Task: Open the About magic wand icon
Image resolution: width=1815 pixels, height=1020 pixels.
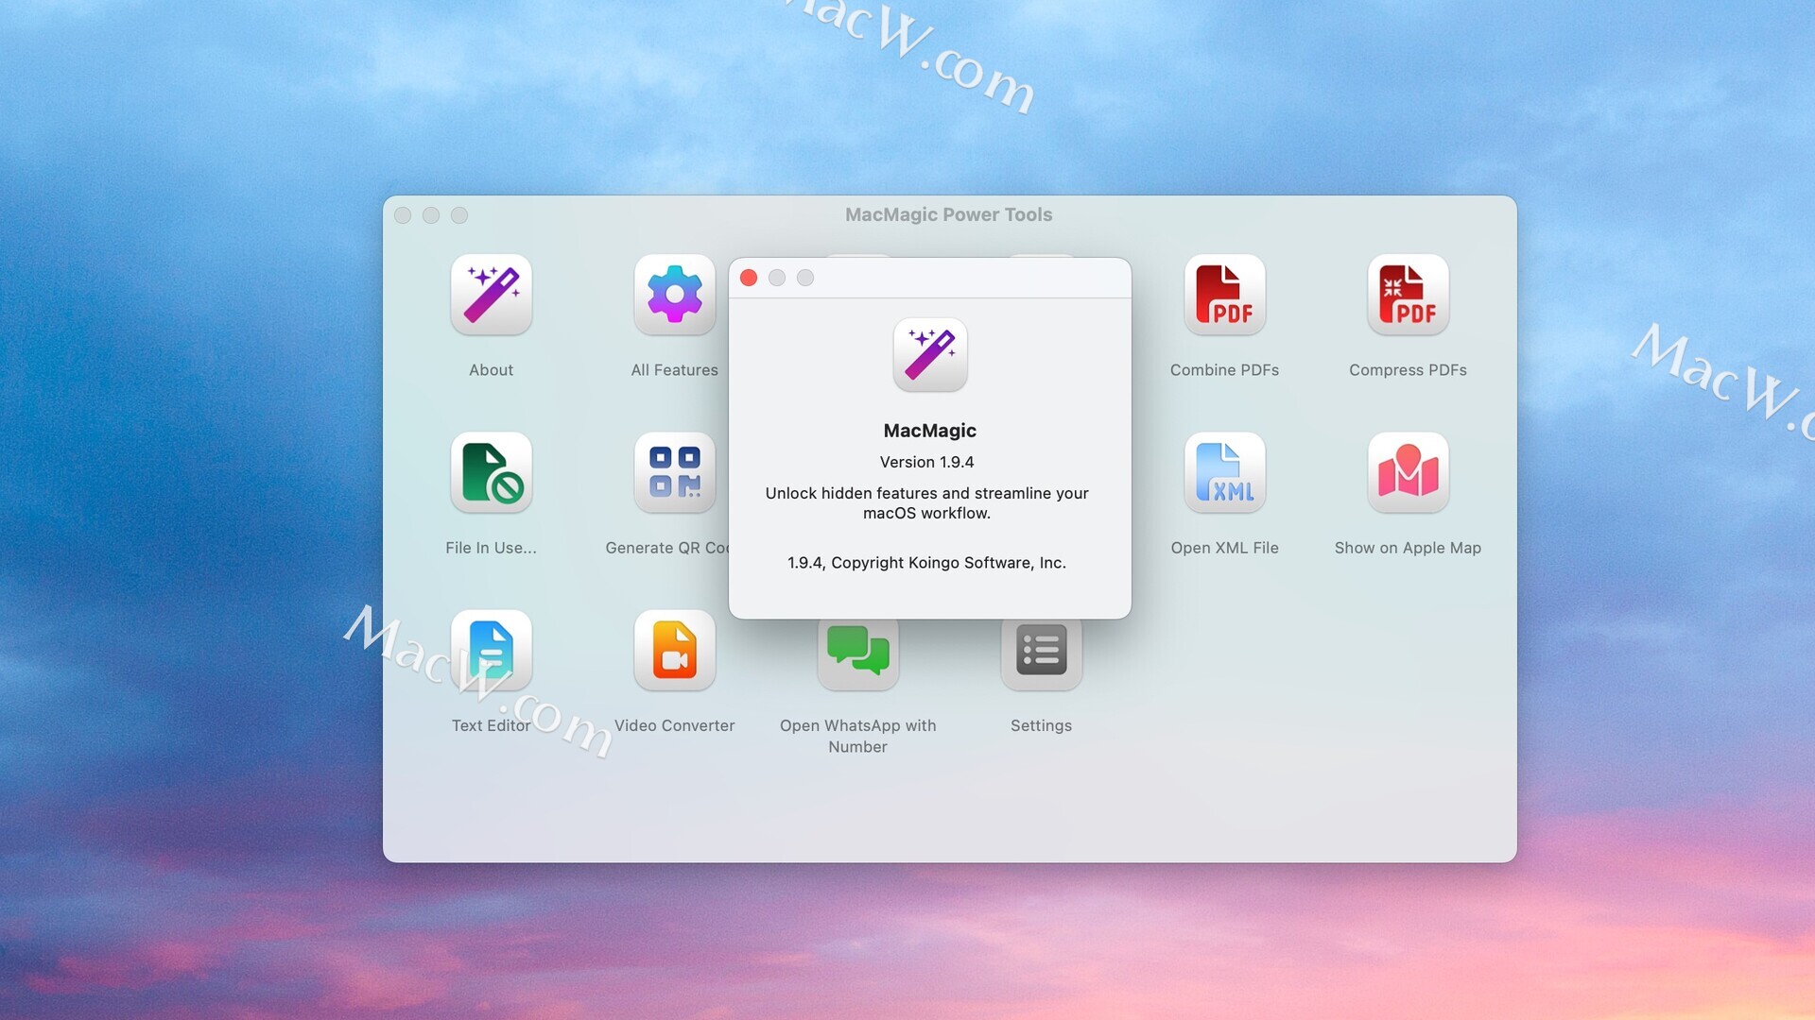Action: coord(491,295)
